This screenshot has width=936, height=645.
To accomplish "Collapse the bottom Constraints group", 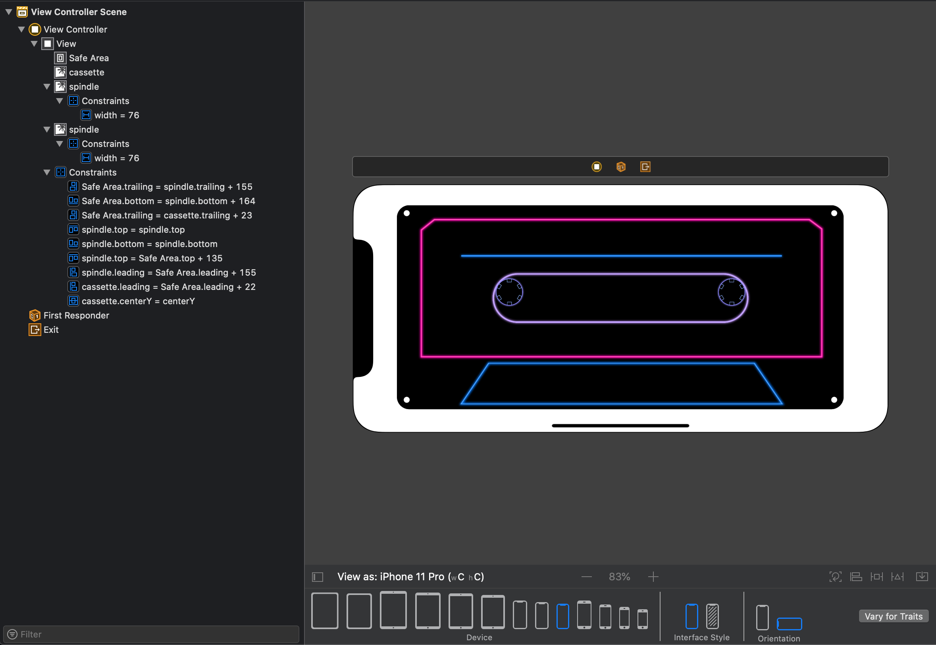I will point(47,172).
